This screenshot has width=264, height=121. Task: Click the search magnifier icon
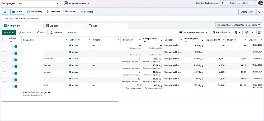5,12
